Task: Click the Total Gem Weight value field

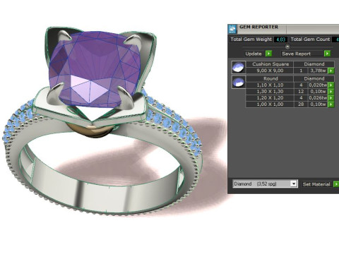Action: click(280, 40)
